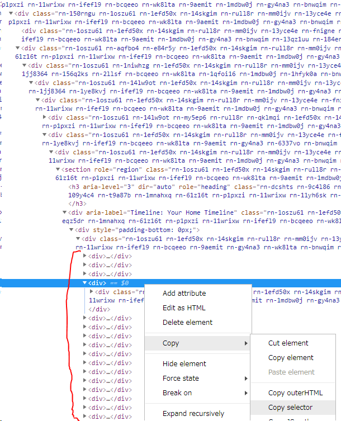Click the role="heading" attribute on the h3 line
Image resolution: width=341 pixels, height=421 pixels.
[203, 187]
